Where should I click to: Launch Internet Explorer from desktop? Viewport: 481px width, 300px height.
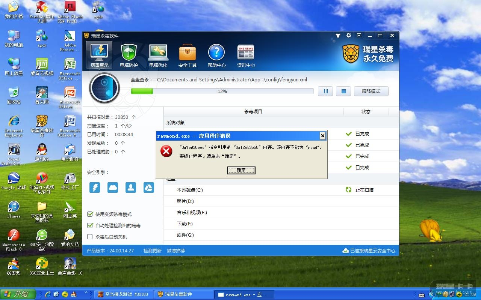click(x=14, y=126)
